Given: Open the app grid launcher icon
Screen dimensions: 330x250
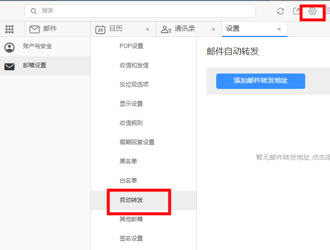Looking at the screenshot, I should (9, 29).
